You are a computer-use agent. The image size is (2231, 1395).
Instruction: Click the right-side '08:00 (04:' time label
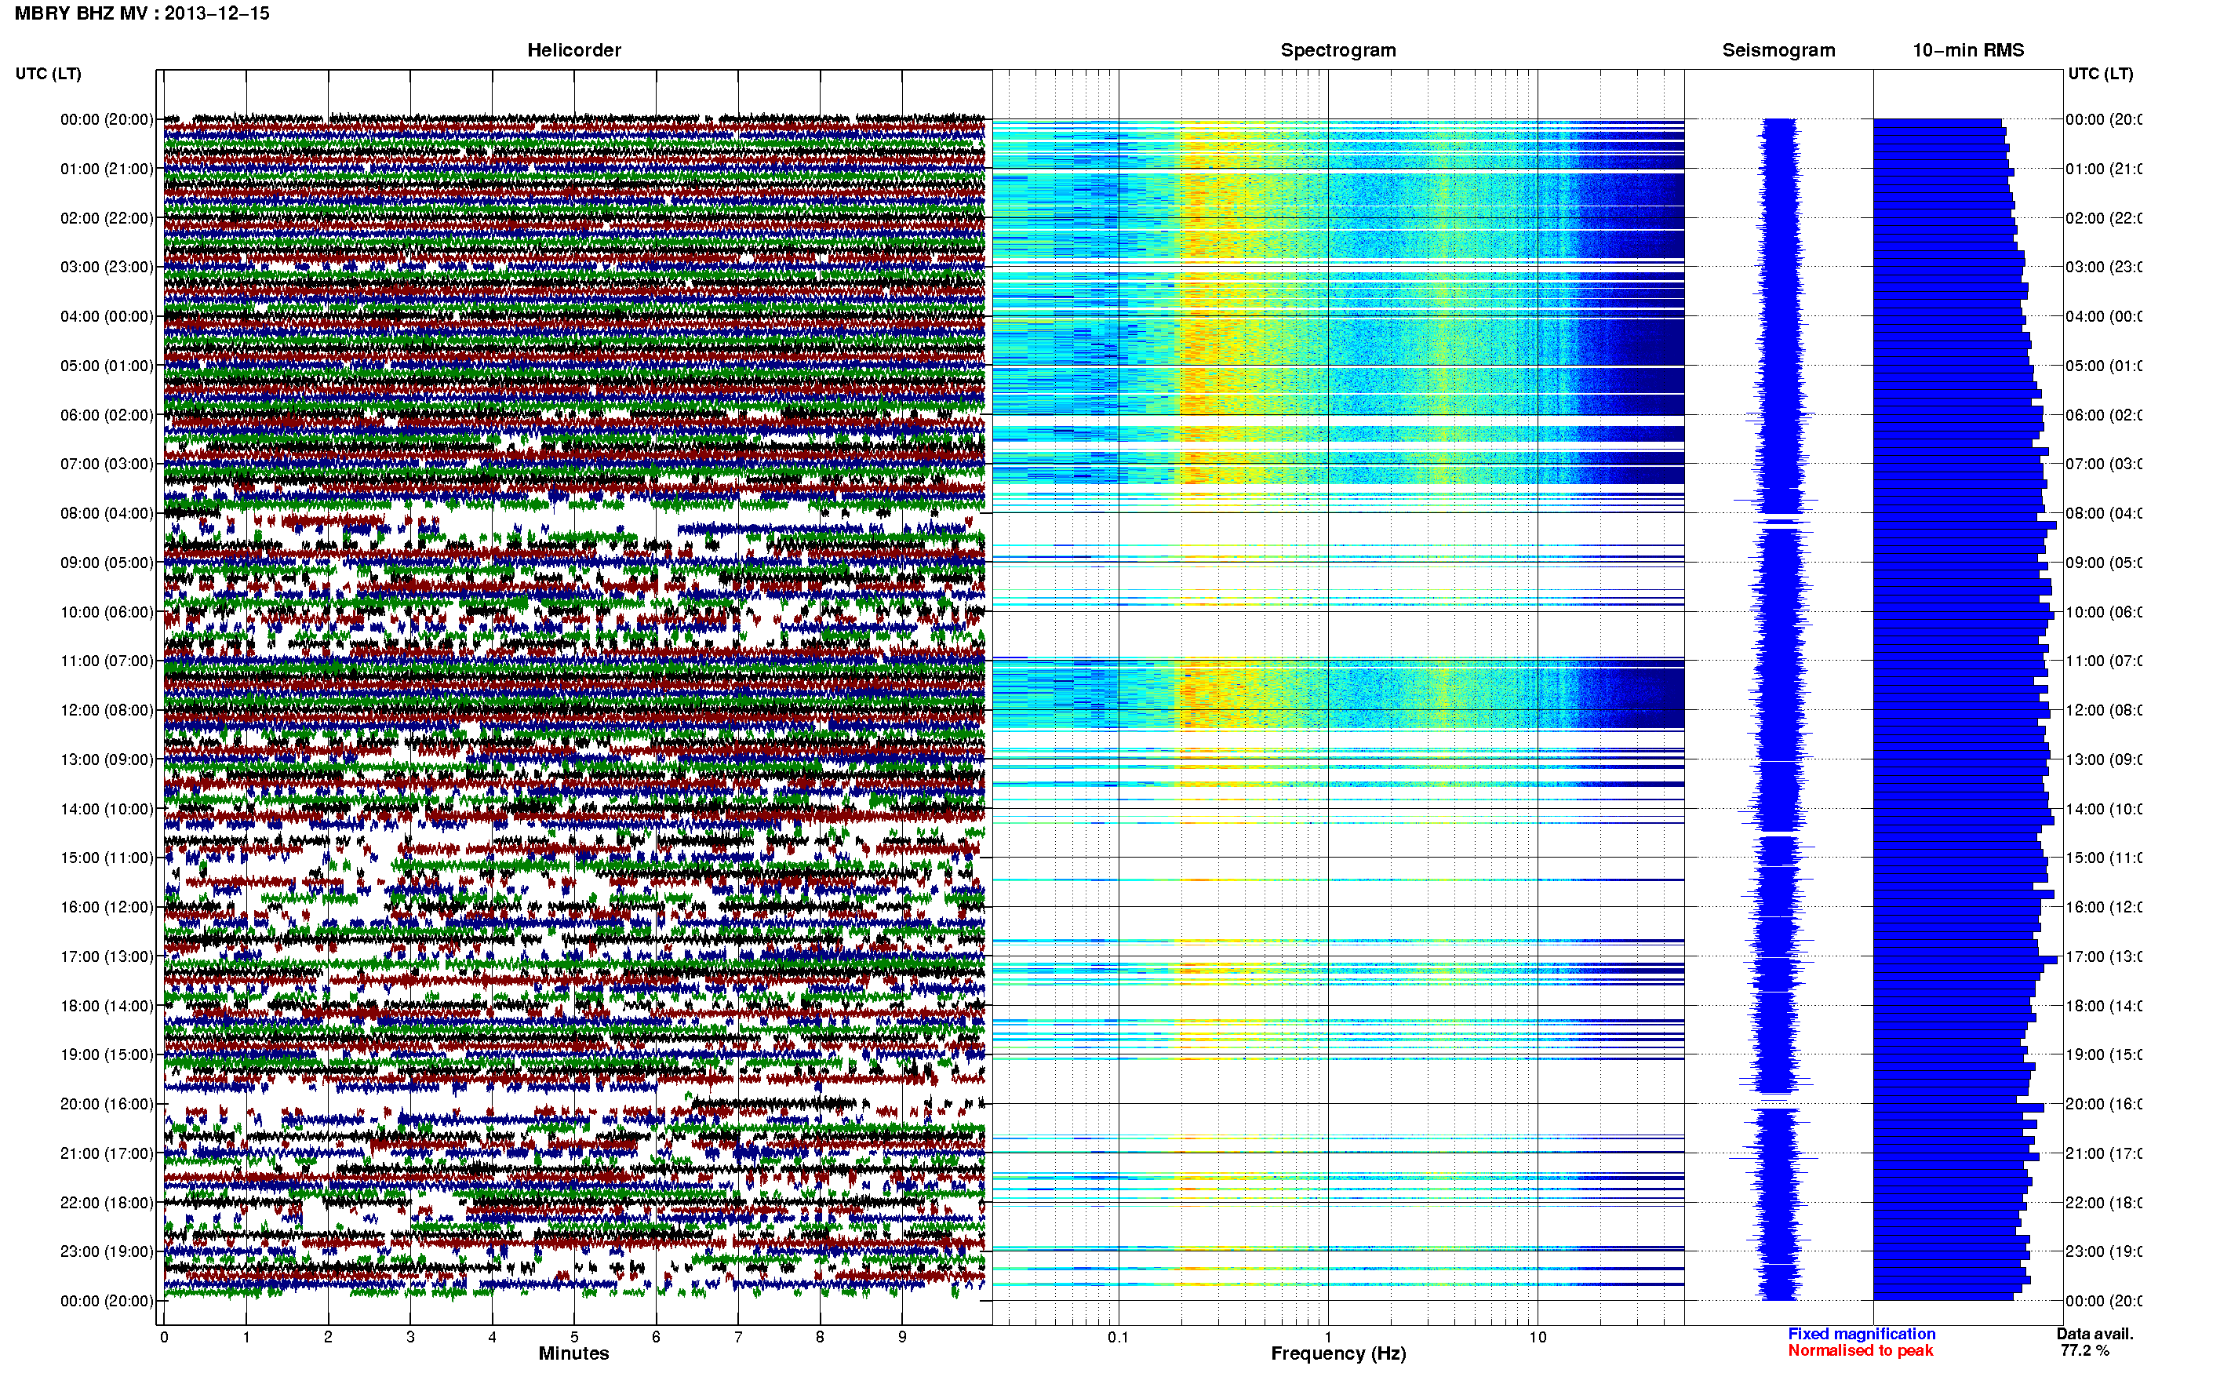tap(2104, 513)
